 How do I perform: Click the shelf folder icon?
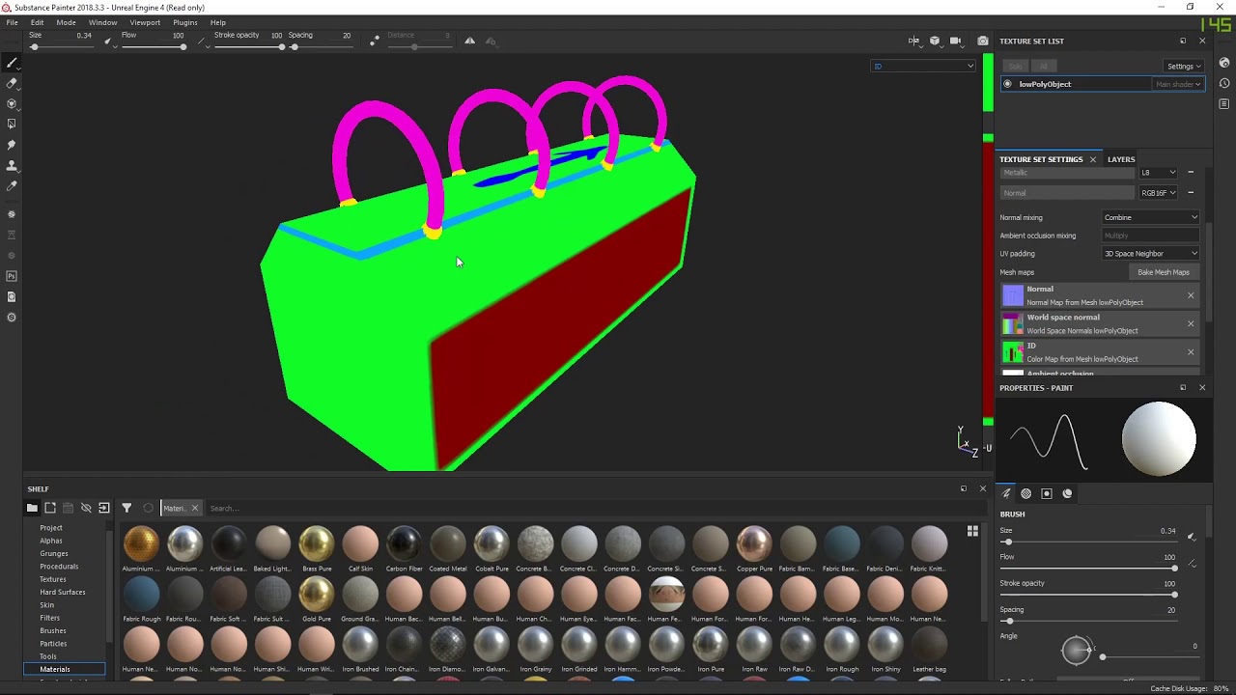32,508
